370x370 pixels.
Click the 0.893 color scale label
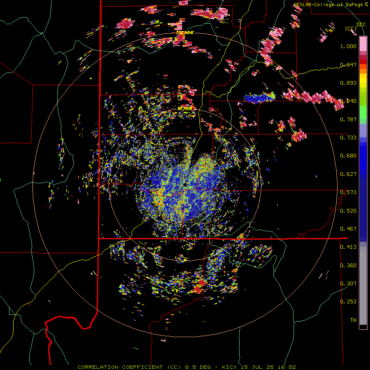[x=348, y=83]
